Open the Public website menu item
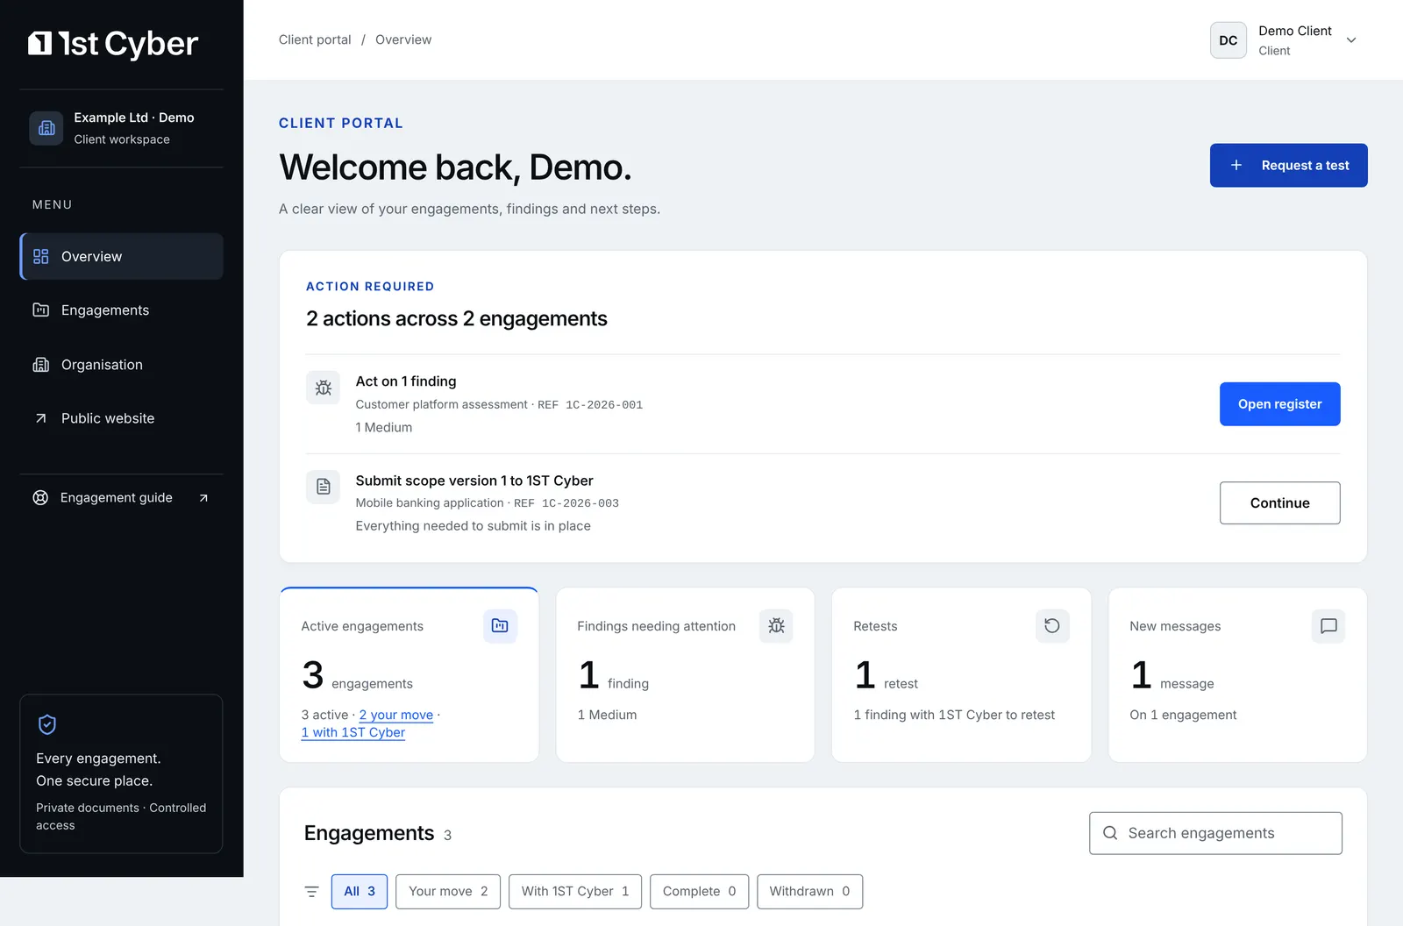This screenshot has height=926, width=1403. tap(121, 418)
